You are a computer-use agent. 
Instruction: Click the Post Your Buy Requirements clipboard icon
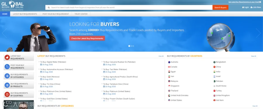[x=7, y=67]
